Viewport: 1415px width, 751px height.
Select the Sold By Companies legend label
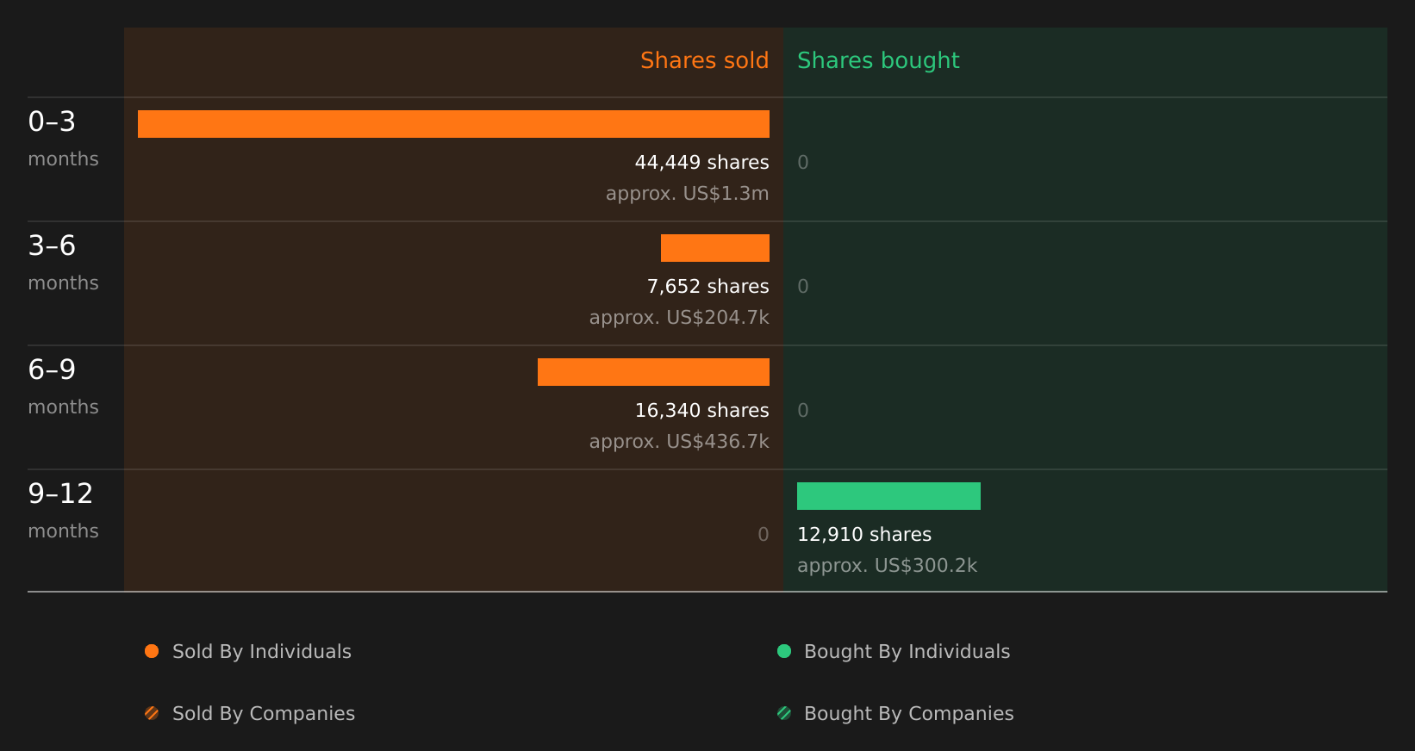pyautogui.click(x=264, y=714)
